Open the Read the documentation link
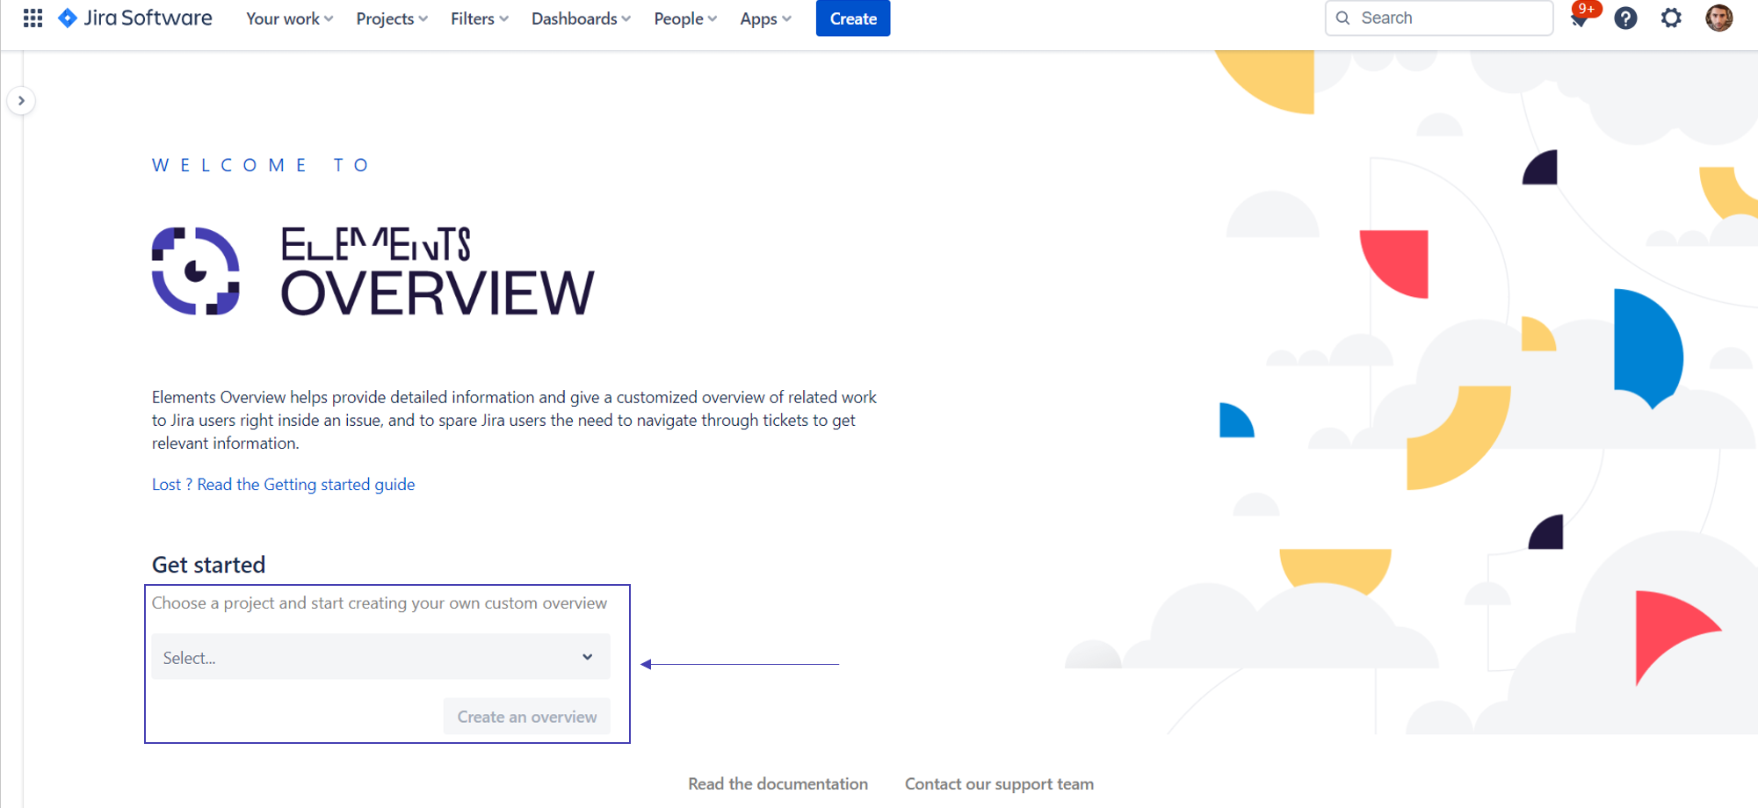The height and width of the screenshot is (808, 1758). tap(778, 784)
